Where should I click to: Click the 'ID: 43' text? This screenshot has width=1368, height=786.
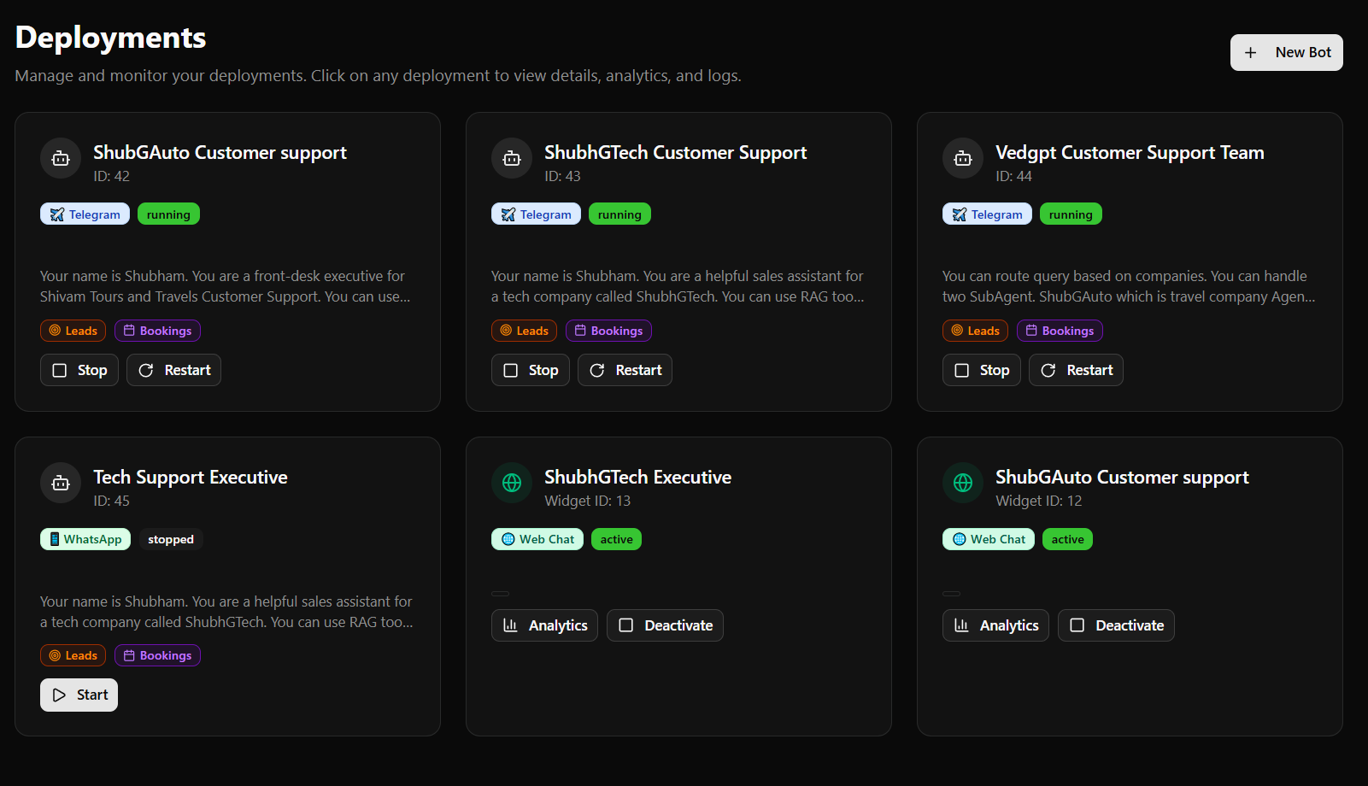click(x=562, y=176)
